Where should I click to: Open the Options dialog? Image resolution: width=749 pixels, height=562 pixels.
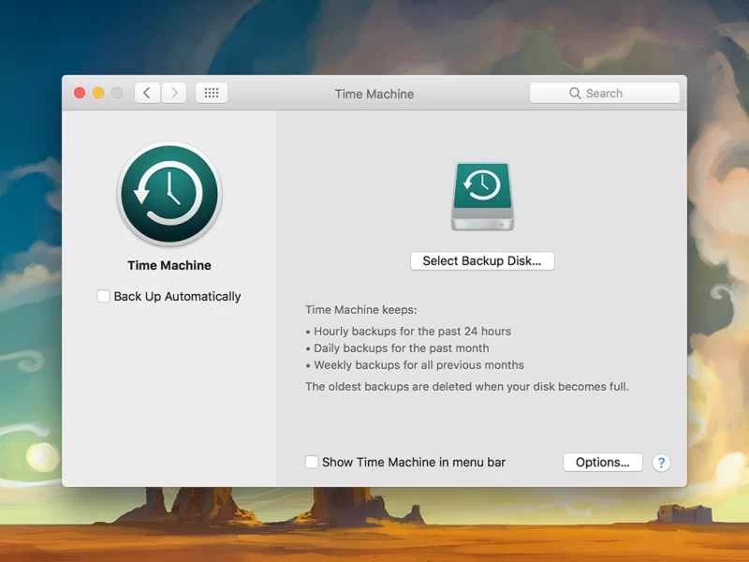[602, 462]
